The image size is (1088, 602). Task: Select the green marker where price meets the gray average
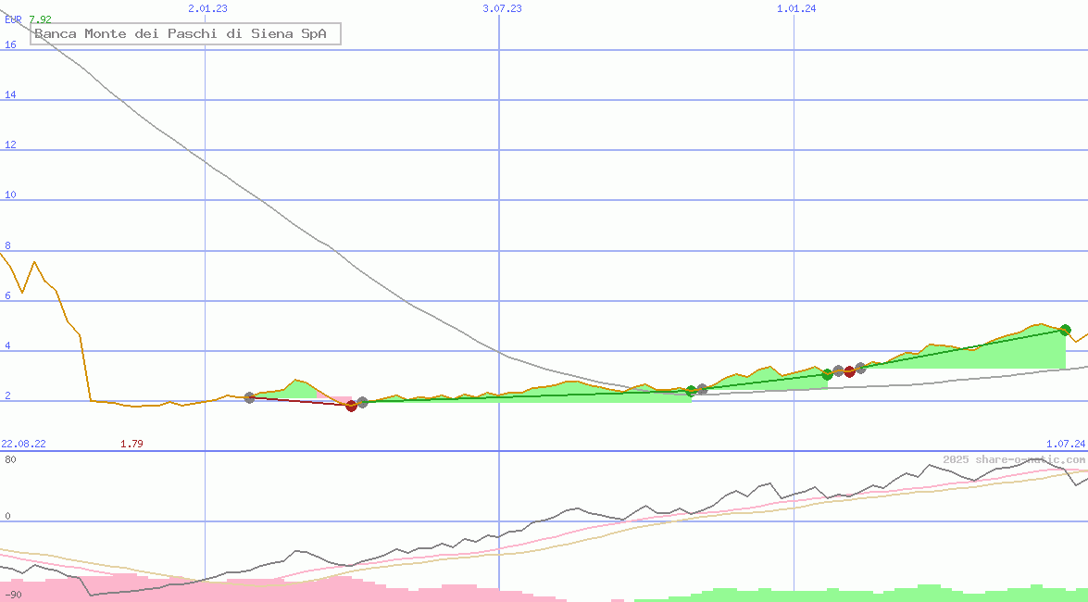pyautogui.click(x=691, y=391)
